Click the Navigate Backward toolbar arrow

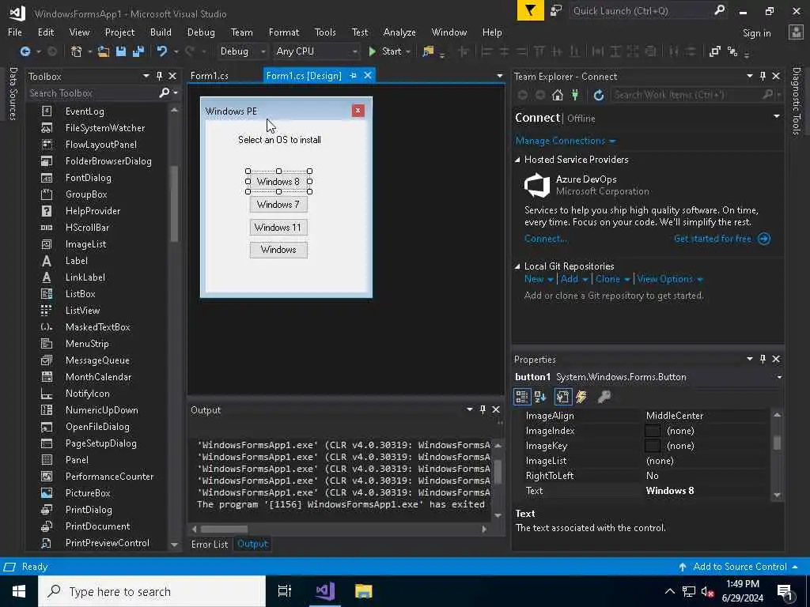click(25, 51)
